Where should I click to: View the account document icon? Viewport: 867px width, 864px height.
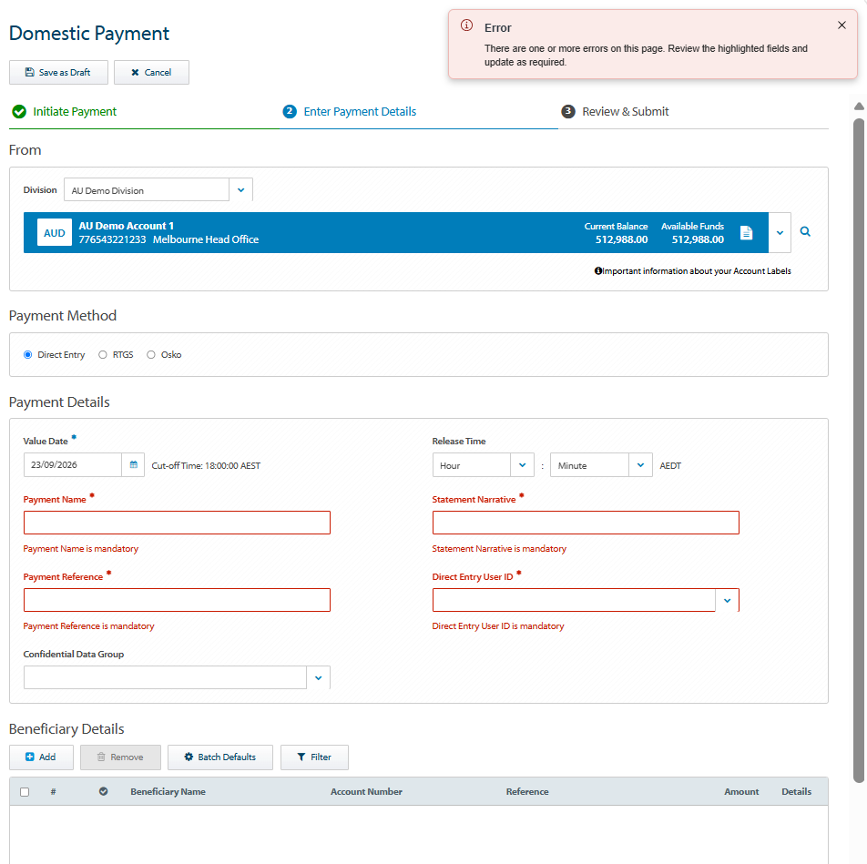747,233
